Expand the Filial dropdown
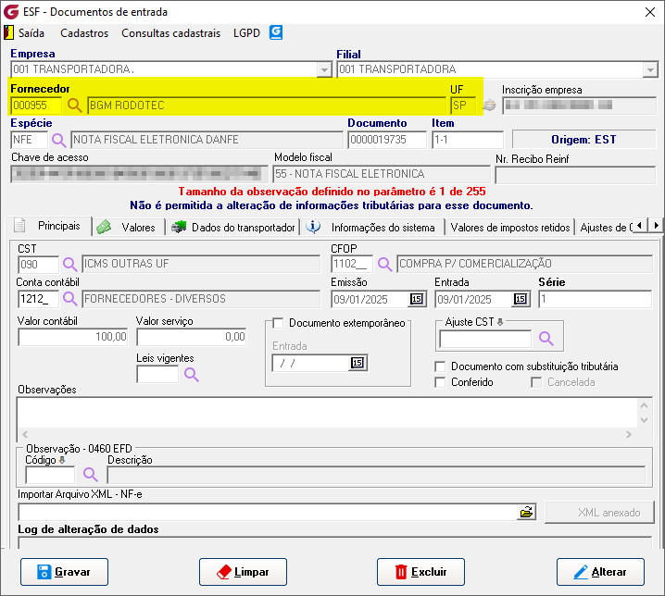 (x=650, y=69)
